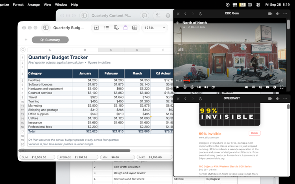Toggle audio in Overcast title bar
This screenshot has height=184, width=295.
click(x=278, y=98)
